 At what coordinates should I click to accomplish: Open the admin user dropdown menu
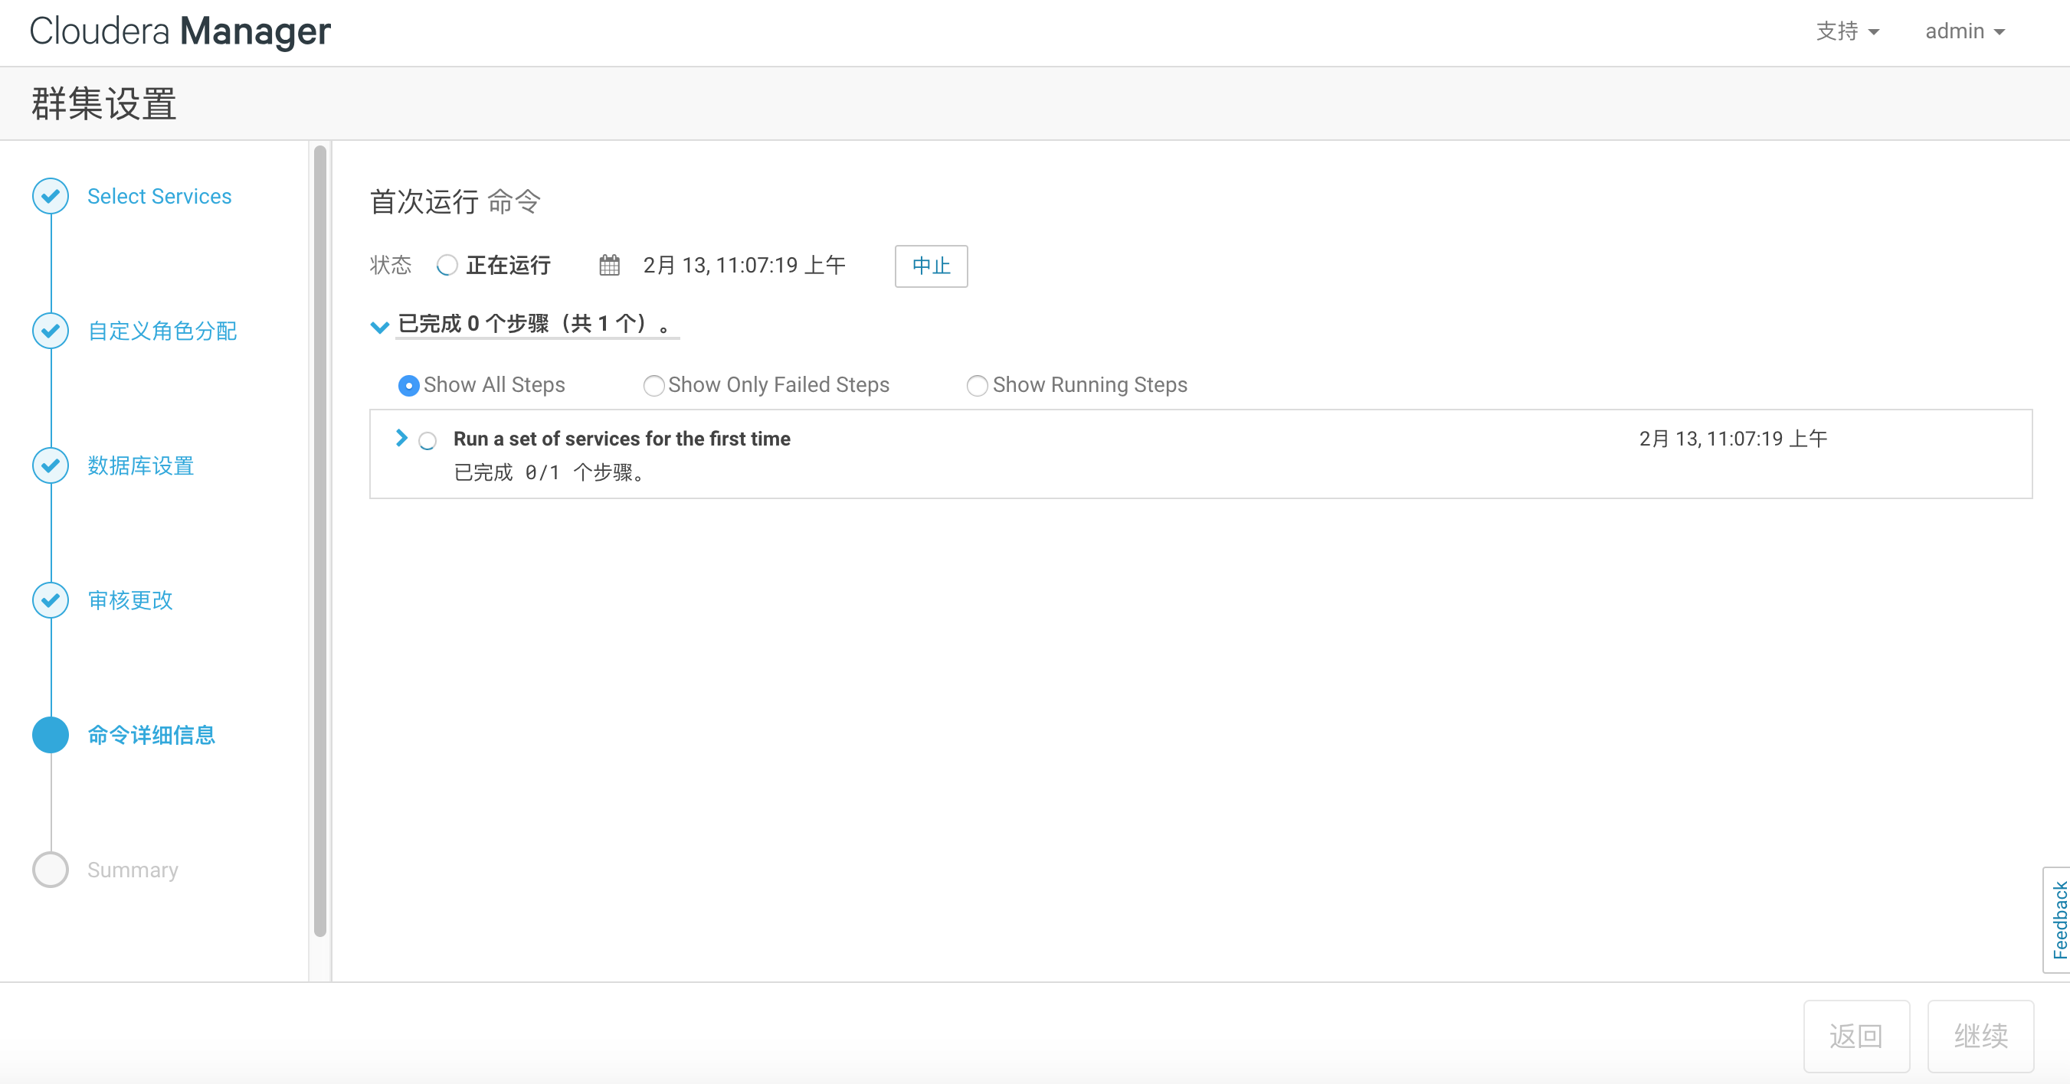[x=1965, y=31]
